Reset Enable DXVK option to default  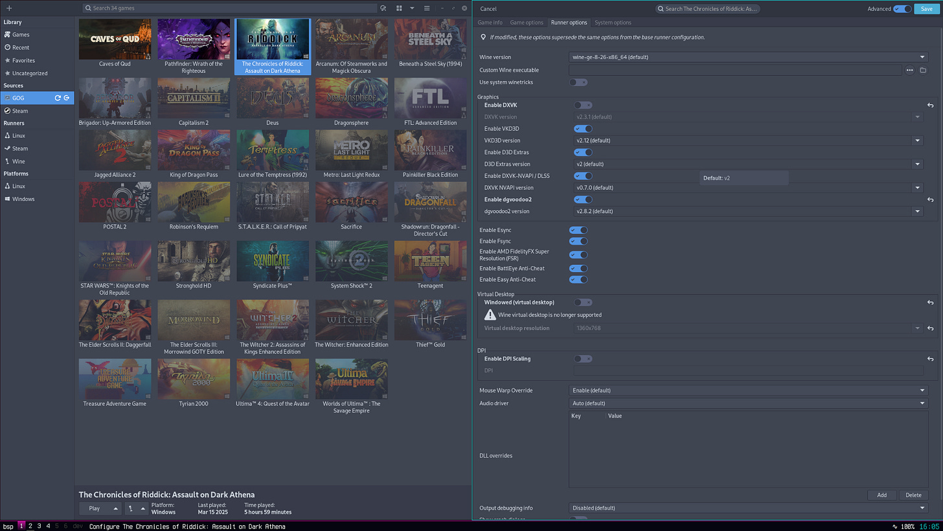pyautogui.click(x=930, y=105)
